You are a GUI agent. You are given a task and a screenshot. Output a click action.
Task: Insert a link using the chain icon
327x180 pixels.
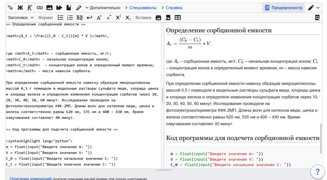(x=39, y=7)
